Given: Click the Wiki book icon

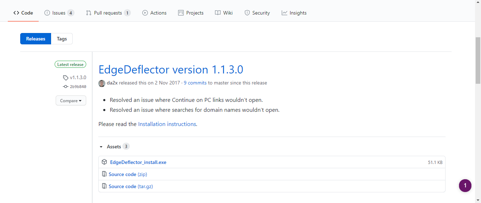Looking at the screenshot, I should [x=218, y=13].
